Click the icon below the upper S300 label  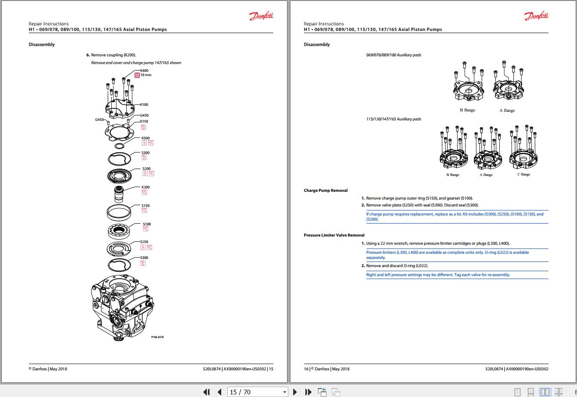[x=144, y=158]
